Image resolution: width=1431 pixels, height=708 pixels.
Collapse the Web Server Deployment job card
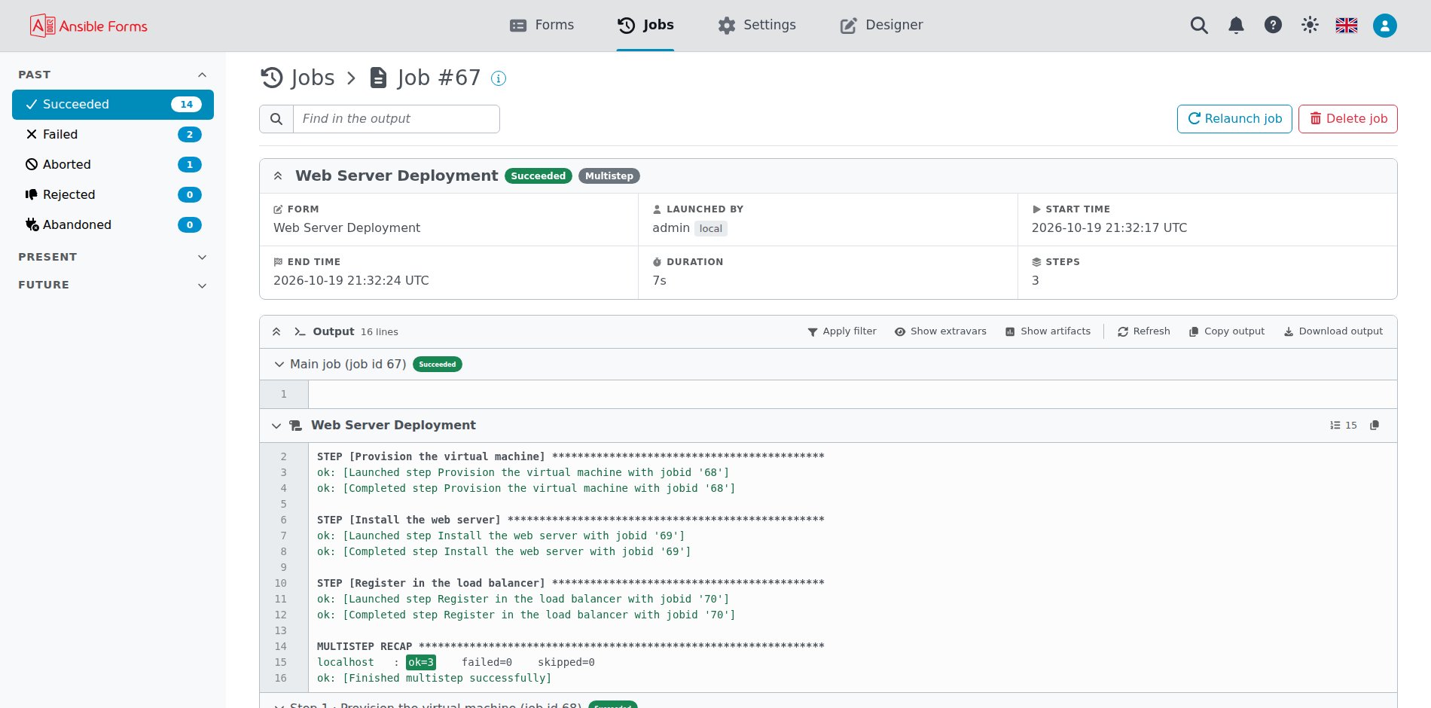point(278,175)
